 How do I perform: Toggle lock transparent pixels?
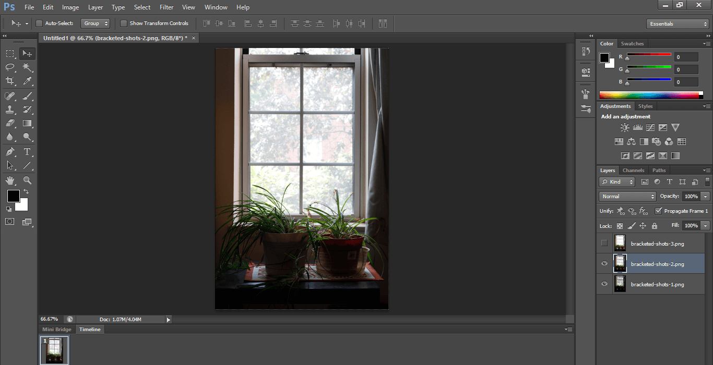tap(620, 226)
